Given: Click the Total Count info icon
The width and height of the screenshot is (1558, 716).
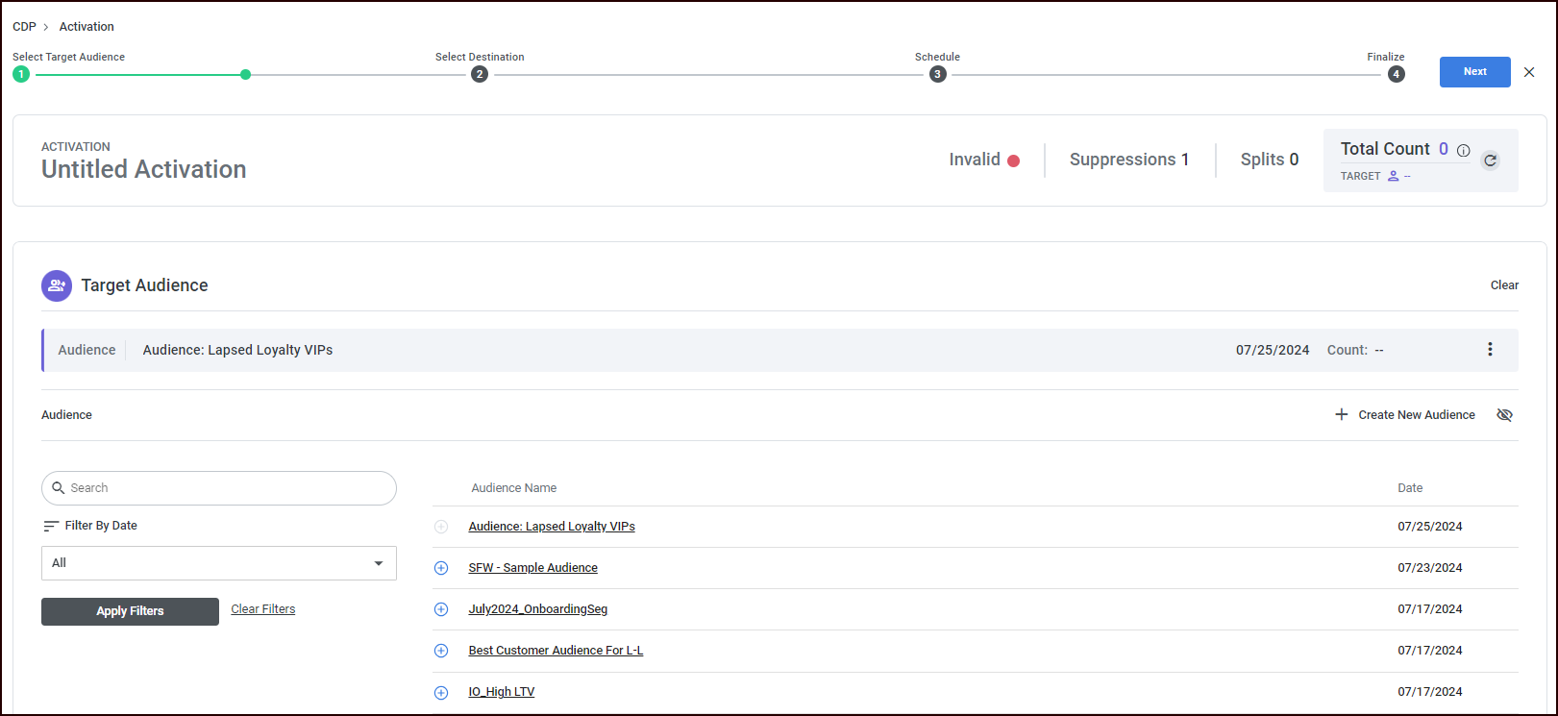Looking at the screenshot, I should [x=1463, y=151].
